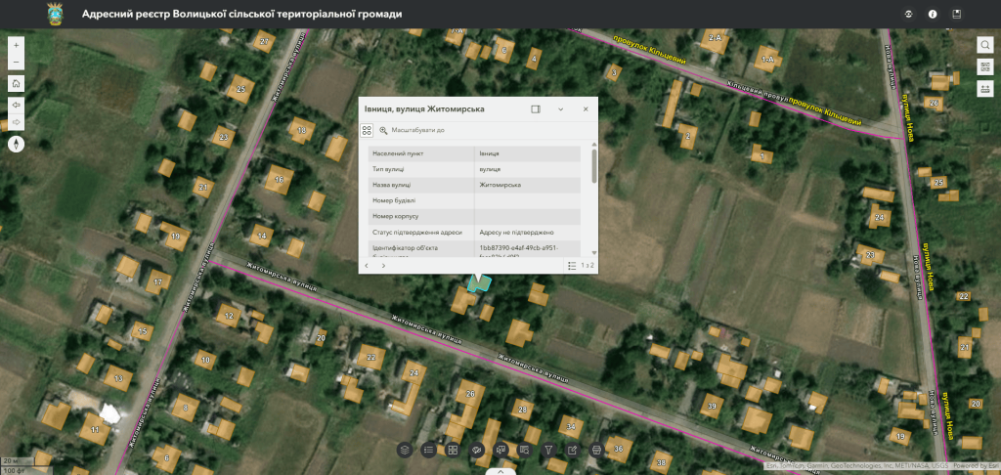This screenshot has width=1001, height=475.
Task: Click the 'Назва вулиці' field label
Action: click(x=392, y=185)
